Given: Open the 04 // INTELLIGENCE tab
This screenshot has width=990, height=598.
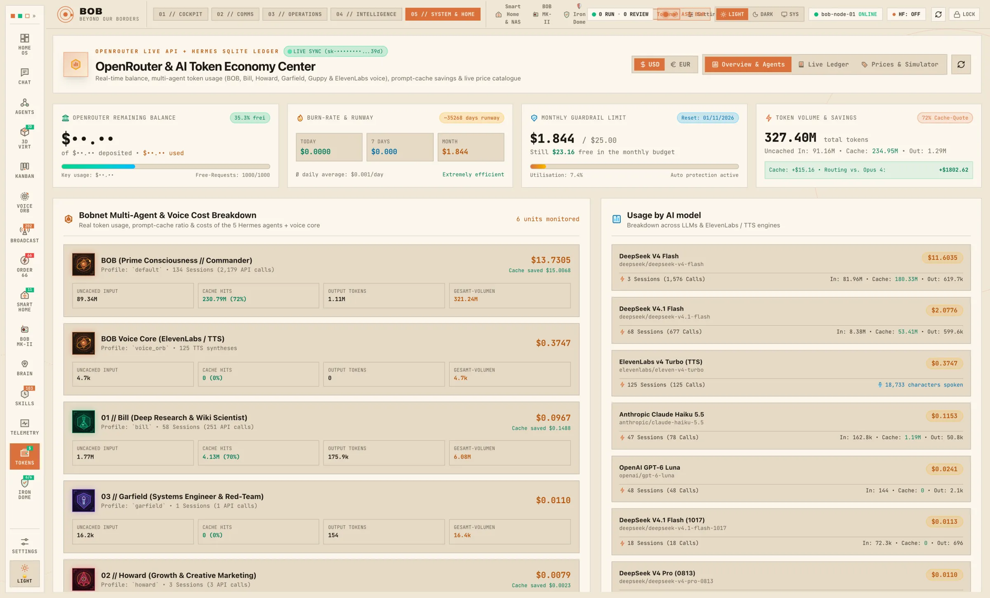Looking at the screenshot, I should click(x=366, y=14).
